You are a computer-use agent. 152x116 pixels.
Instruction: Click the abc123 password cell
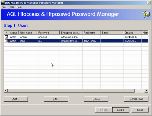48,37
